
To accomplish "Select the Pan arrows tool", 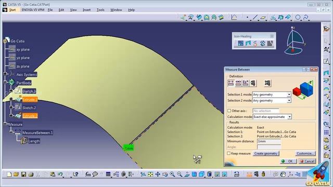I will (158, 175).
